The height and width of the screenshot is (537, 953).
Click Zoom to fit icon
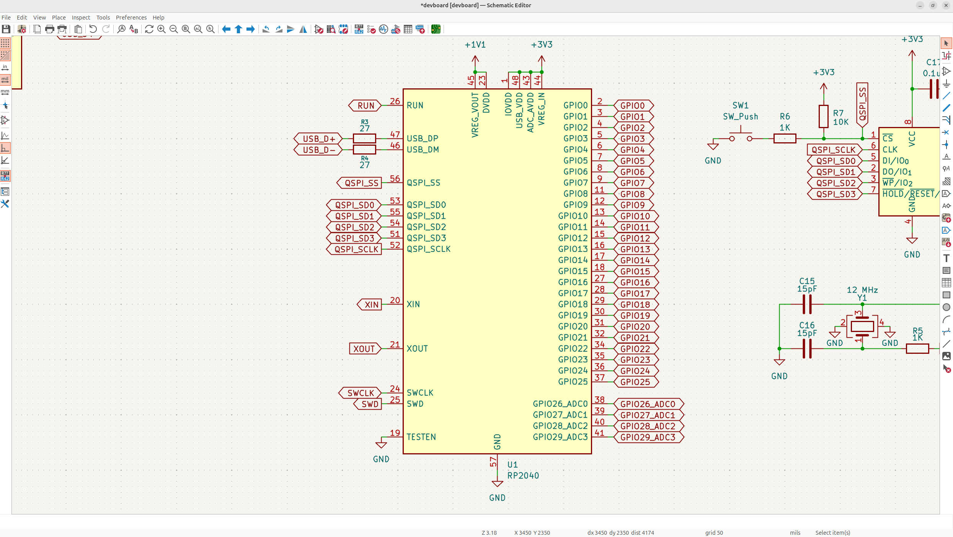pyautogui.click(x=186, y=29)
